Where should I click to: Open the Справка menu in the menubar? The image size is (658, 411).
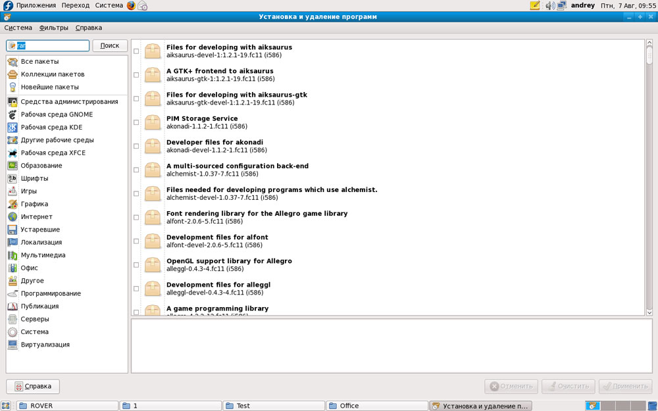89,28
